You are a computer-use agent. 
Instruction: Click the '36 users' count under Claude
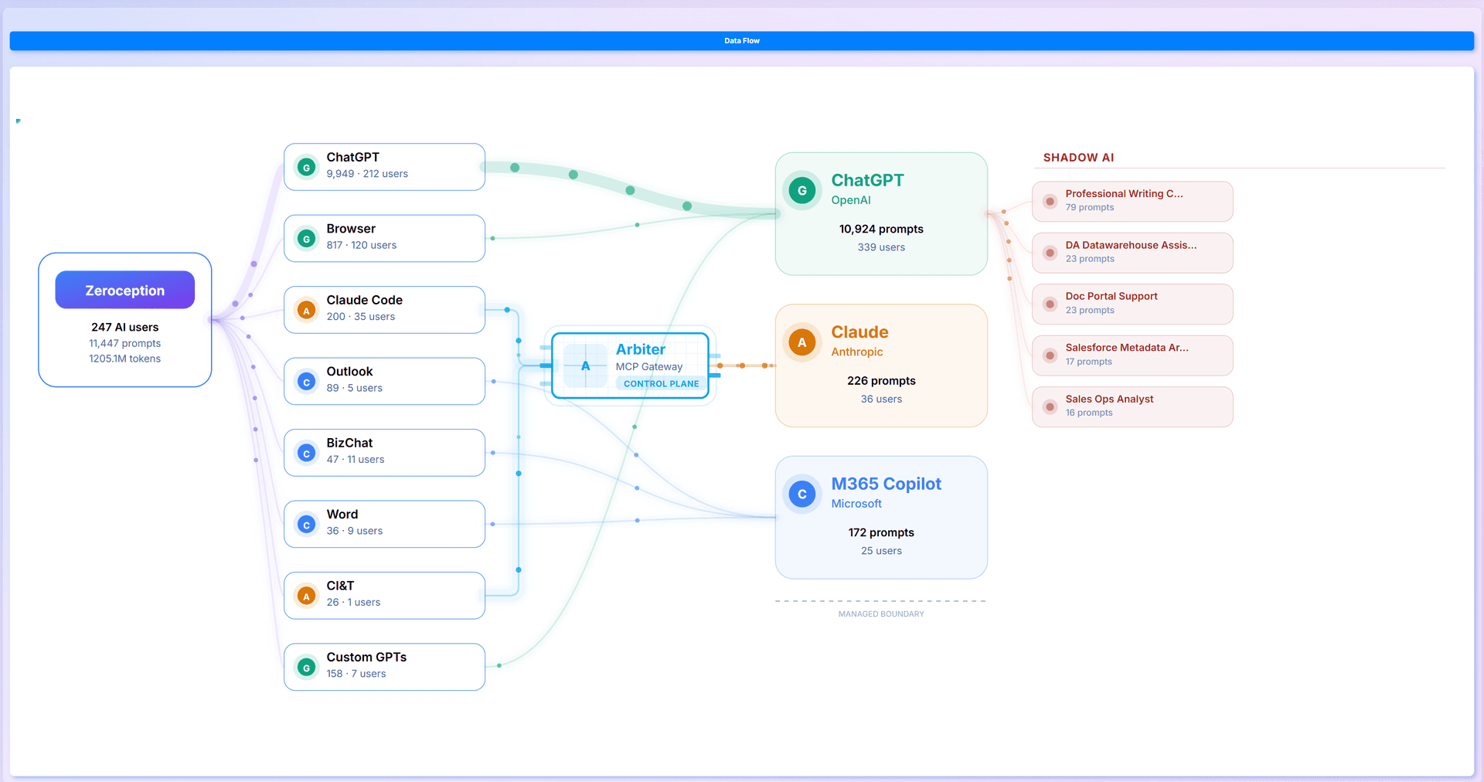pos(881,399)
